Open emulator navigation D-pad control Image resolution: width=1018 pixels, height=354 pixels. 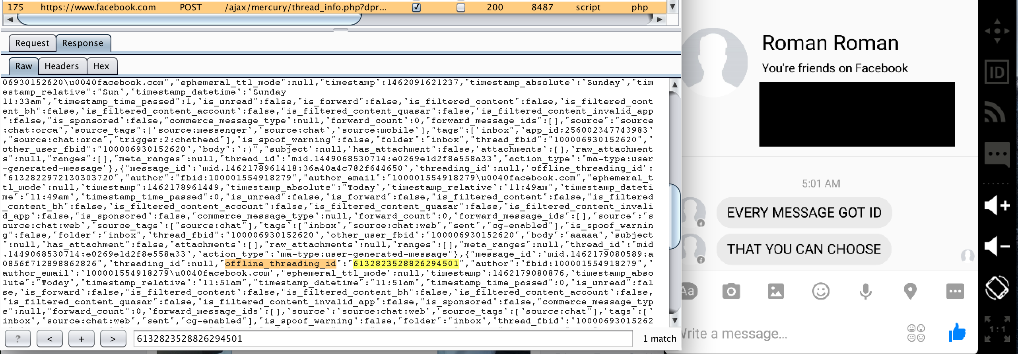pyautogui.click(x=997, y=31)
